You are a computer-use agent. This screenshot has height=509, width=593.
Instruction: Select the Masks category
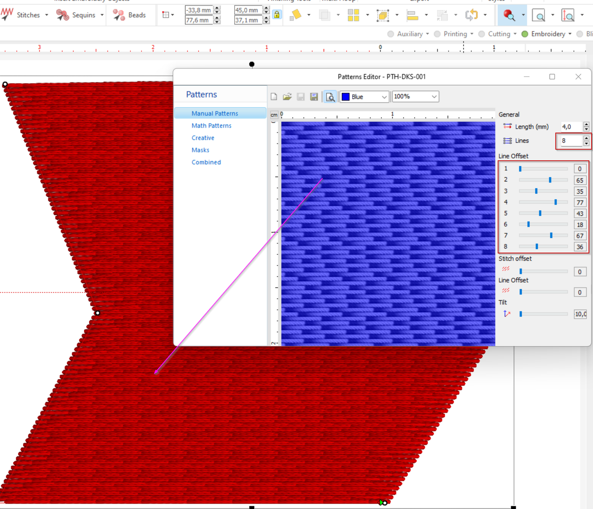pyautogui.click(x=201, y=150)
